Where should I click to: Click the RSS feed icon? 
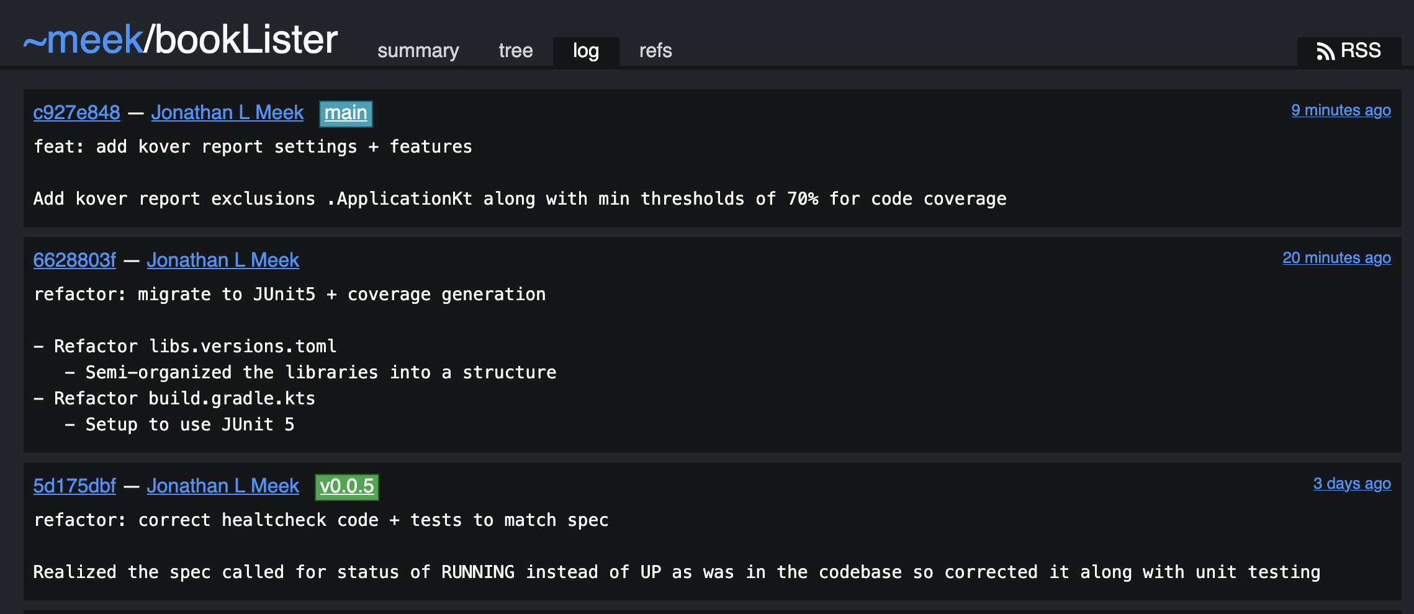tap(1325, 51)
